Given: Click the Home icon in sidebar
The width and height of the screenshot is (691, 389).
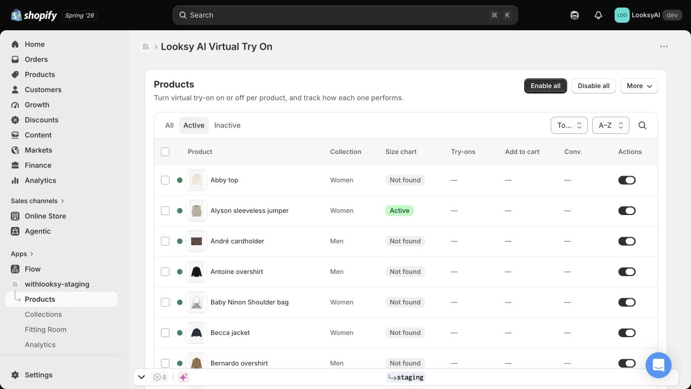Looking at the screenshot, I should tap(15, 44).
